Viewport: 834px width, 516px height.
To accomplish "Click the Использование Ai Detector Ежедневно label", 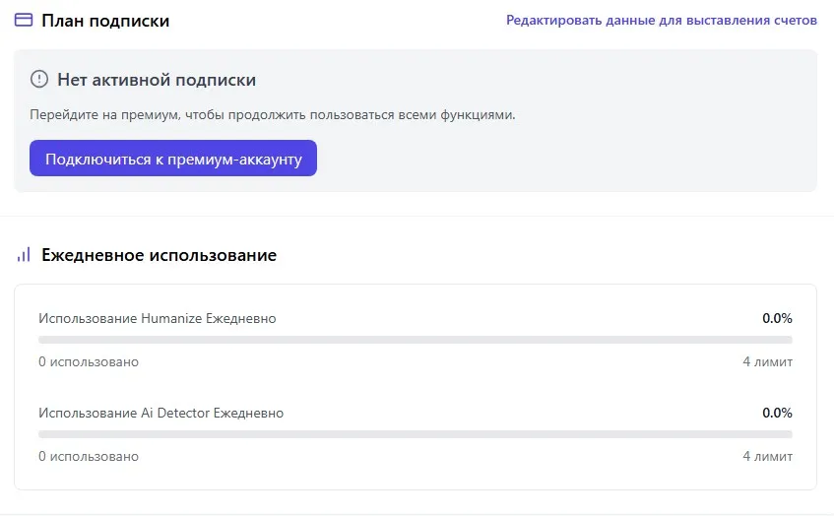I will pyautogui.click(x=161, y=413).
